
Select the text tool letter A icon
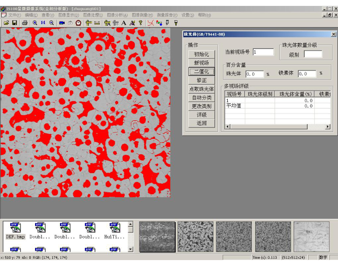(124, 23)
